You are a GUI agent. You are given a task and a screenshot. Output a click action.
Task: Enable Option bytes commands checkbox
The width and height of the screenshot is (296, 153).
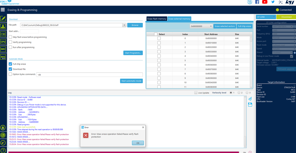point(10,74)
